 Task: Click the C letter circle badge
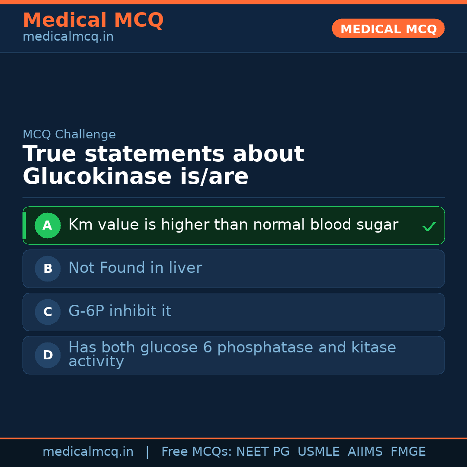tap(48, 312)
